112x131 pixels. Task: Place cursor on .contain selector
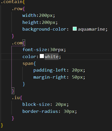point(12,2)
